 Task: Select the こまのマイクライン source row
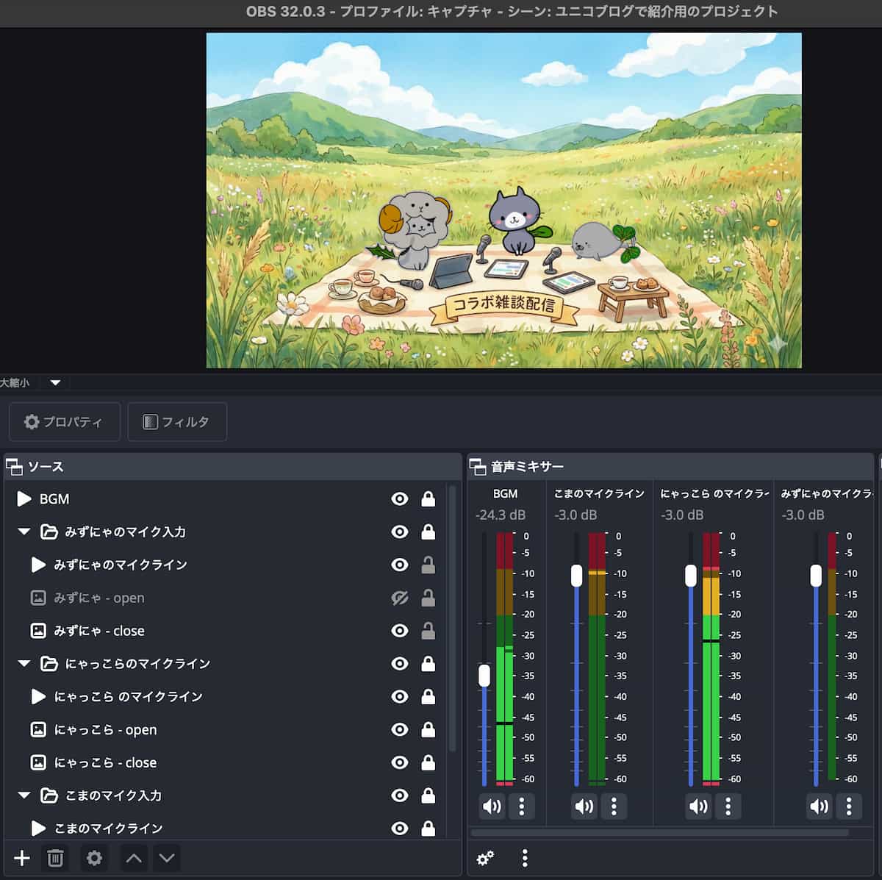click(x=108, y=828)
